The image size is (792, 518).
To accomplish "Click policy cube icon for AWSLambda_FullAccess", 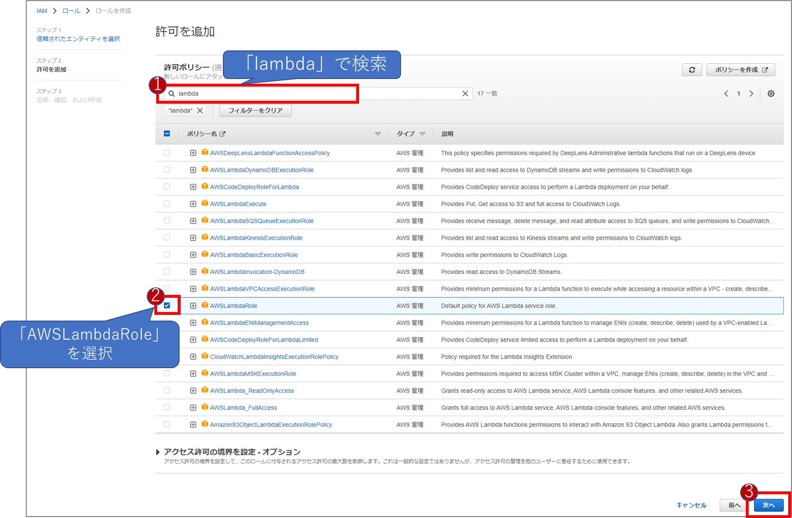I will (205, 407).
